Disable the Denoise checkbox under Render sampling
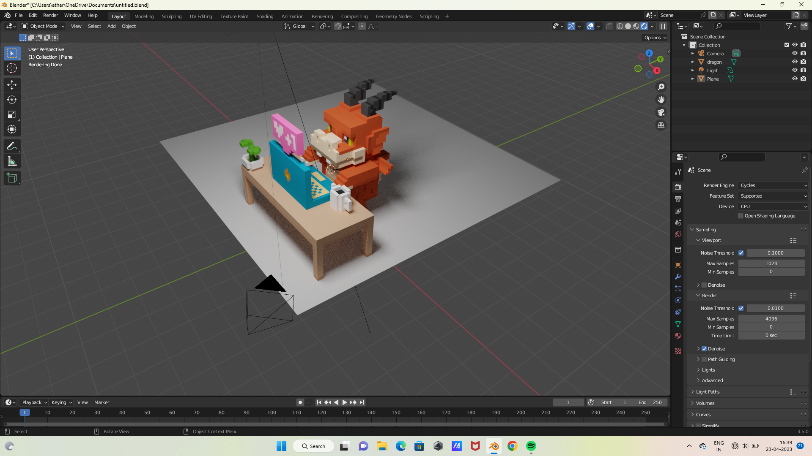The image size is (812, 456). point(705,348)
